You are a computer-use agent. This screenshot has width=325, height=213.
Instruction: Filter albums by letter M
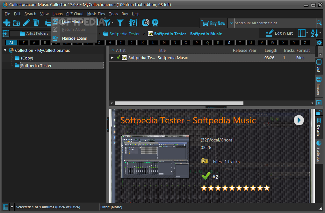pos(164,43)
